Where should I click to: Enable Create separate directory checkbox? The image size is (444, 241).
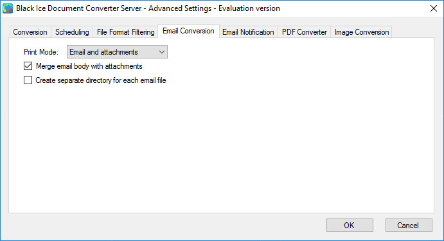pyautogui.click(x=28, y=80)
